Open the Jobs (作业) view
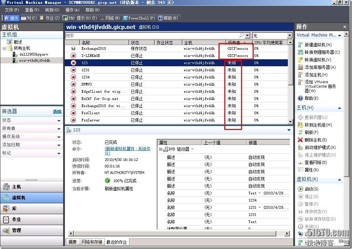The width and height of the screenshot is (352, 249). (x=32, y=219)
